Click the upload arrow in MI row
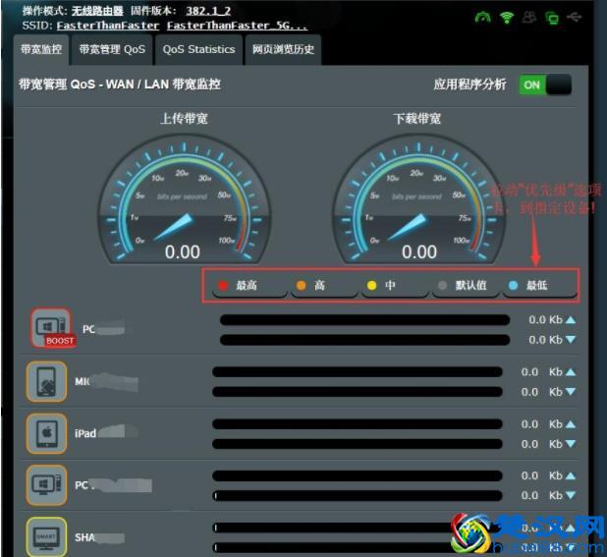This screenshot has width=607, height=557. point(571,372)
